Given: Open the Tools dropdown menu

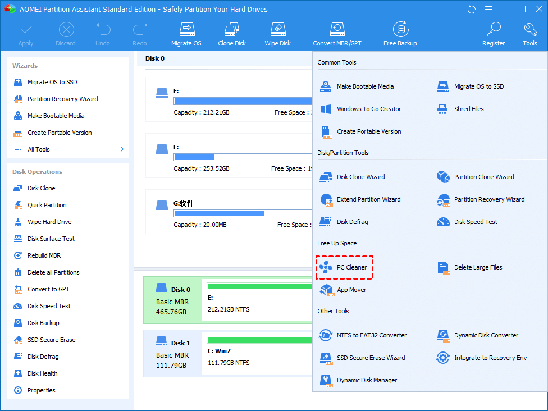Looking at the screenshot, I should (529, 34).
